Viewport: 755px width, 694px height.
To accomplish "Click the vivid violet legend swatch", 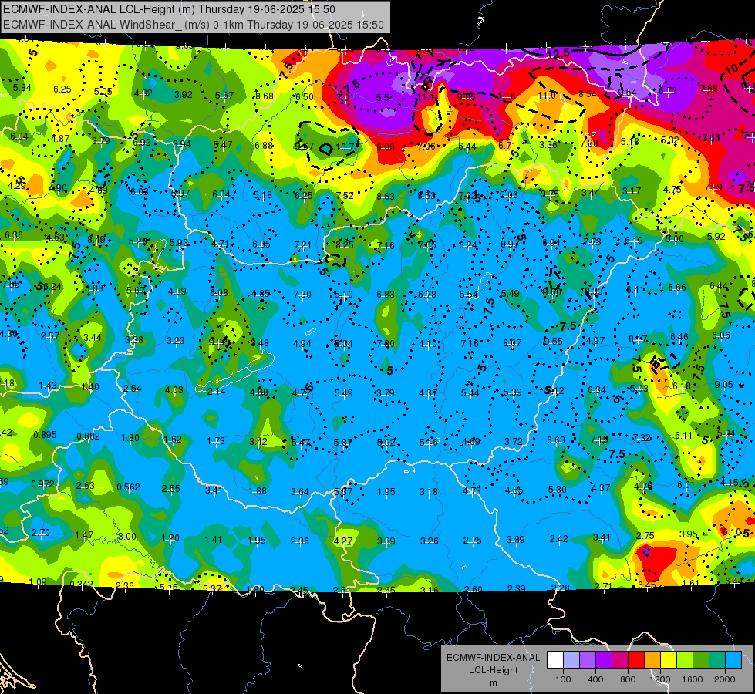I will tap(604, 660).
